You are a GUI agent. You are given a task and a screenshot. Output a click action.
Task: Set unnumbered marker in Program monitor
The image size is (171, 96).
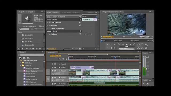click(115, 44)
